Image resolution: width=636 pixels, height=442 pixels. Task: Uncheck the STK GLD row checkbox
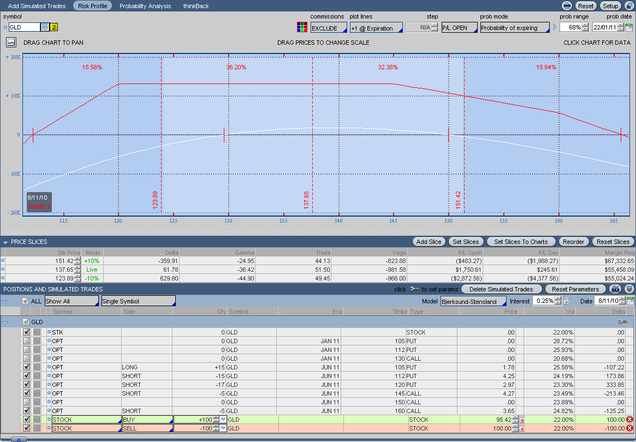(x=26, y=332)
